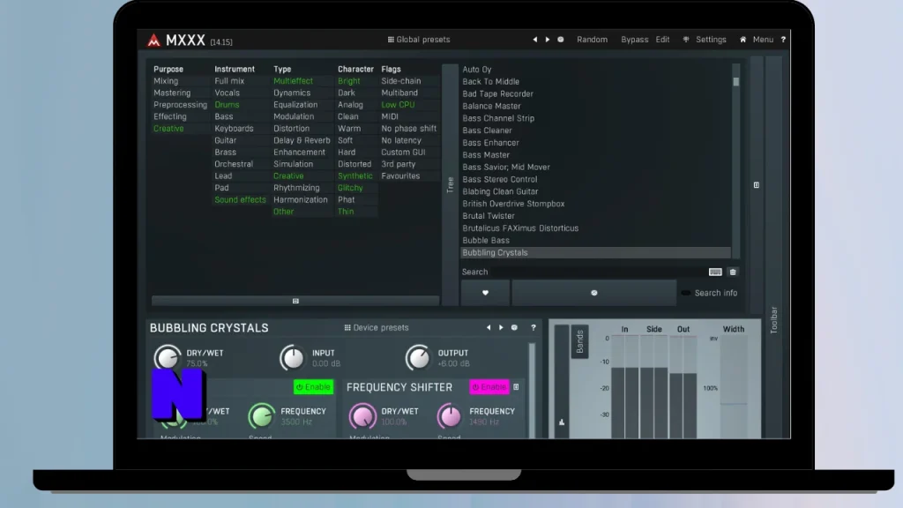Open the top bar help question mark
This screenshot has height=508, width=903.
point(783,40)
